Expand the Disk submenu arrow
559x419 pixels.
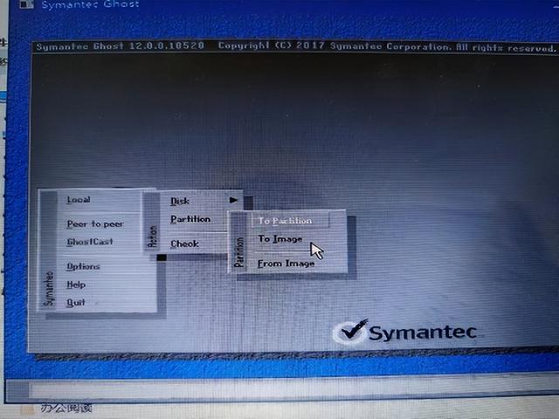point(233,200)
